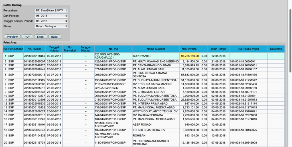Export the list with Excel button
The image size is (292, 147).
point(40,37)
